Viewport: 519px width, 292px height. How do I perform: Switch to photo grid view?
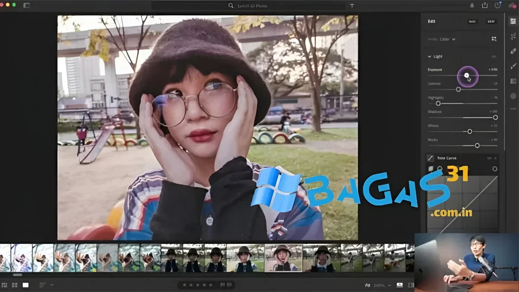4,285
